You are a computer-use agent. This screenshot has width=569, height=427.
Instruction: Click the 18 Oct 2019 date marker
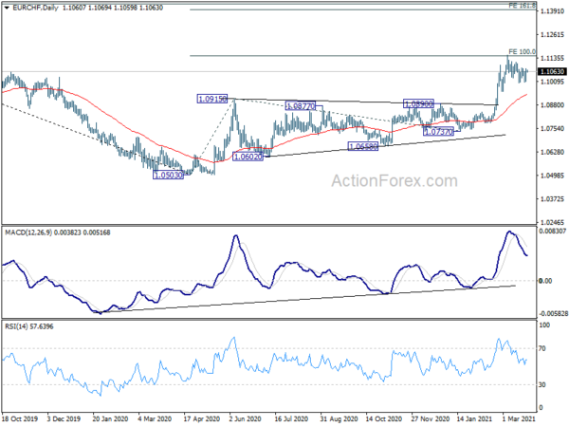click(21, 417)
